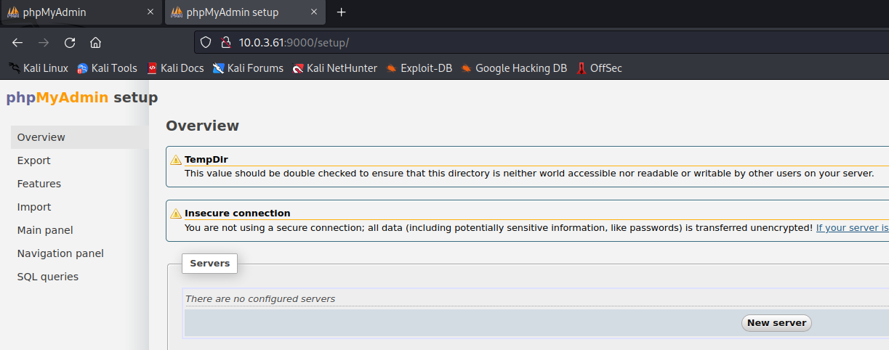Select SQL queries in the sidebar
The height and width of the screenshot is (350, 889).
click(80, 277)
